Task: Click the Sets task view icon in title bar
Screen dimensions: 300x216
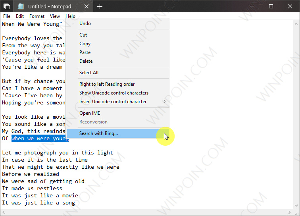Action: pos(6,6)
